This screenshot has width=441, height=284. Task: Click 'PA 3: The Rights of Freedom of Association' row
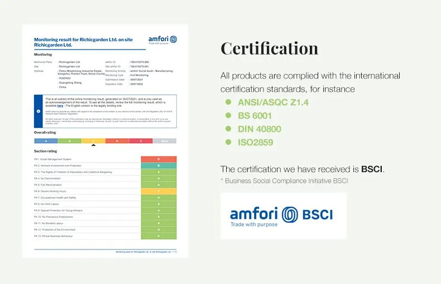105,172
